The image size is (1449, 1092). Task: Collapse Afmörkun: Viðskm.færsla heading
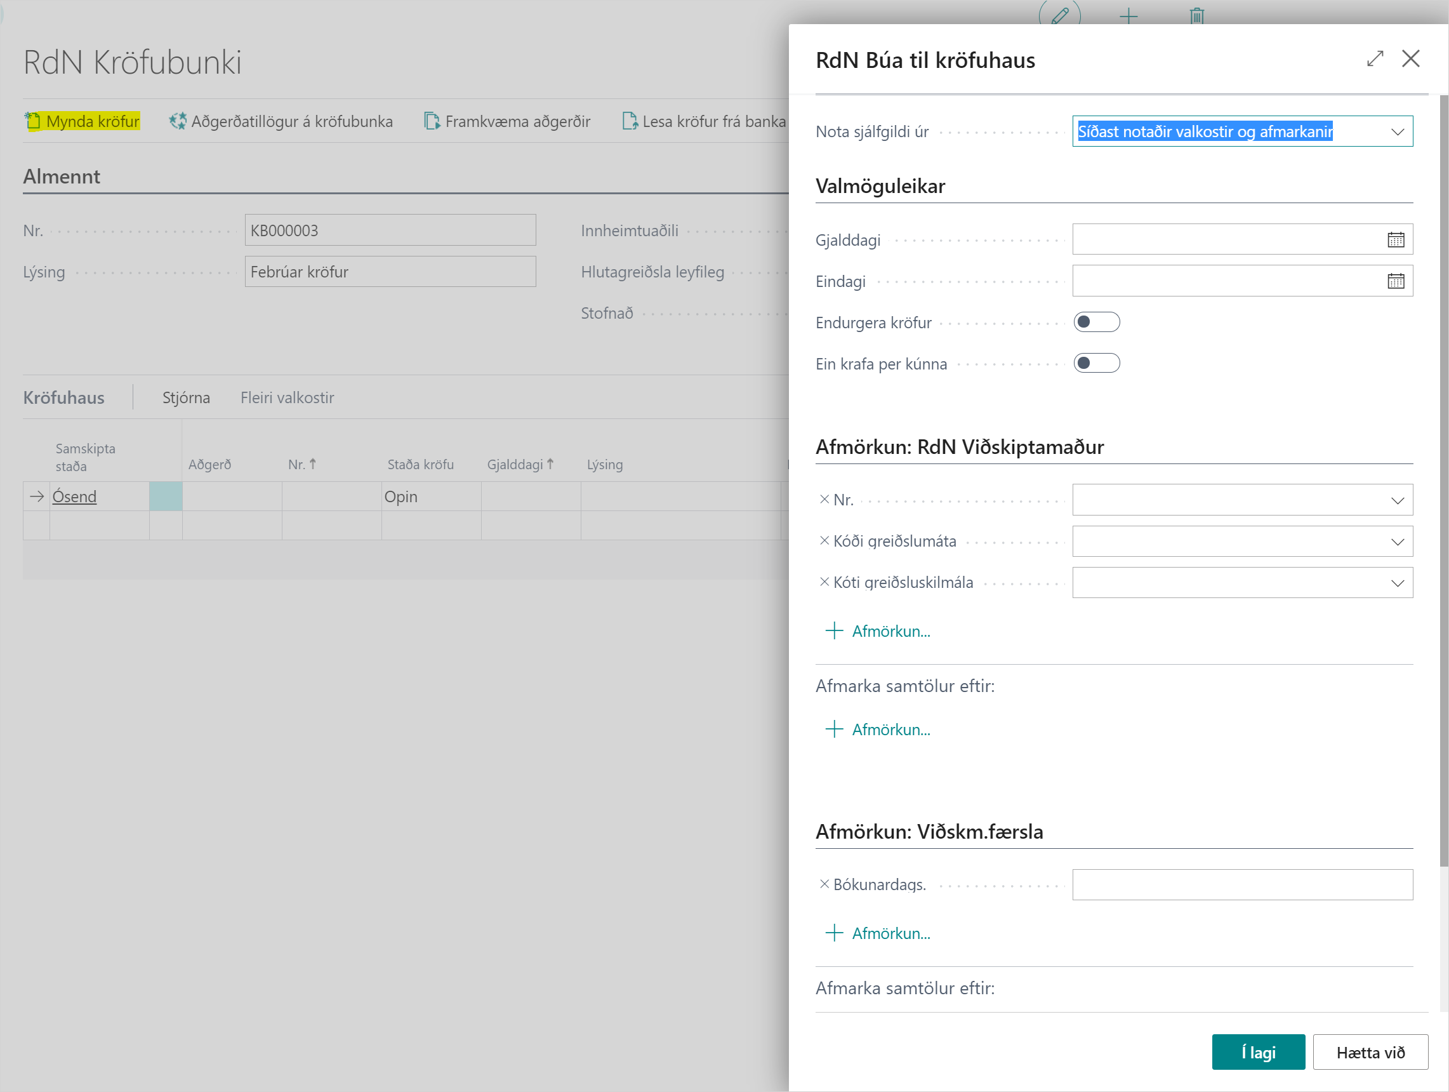(929, 831)
